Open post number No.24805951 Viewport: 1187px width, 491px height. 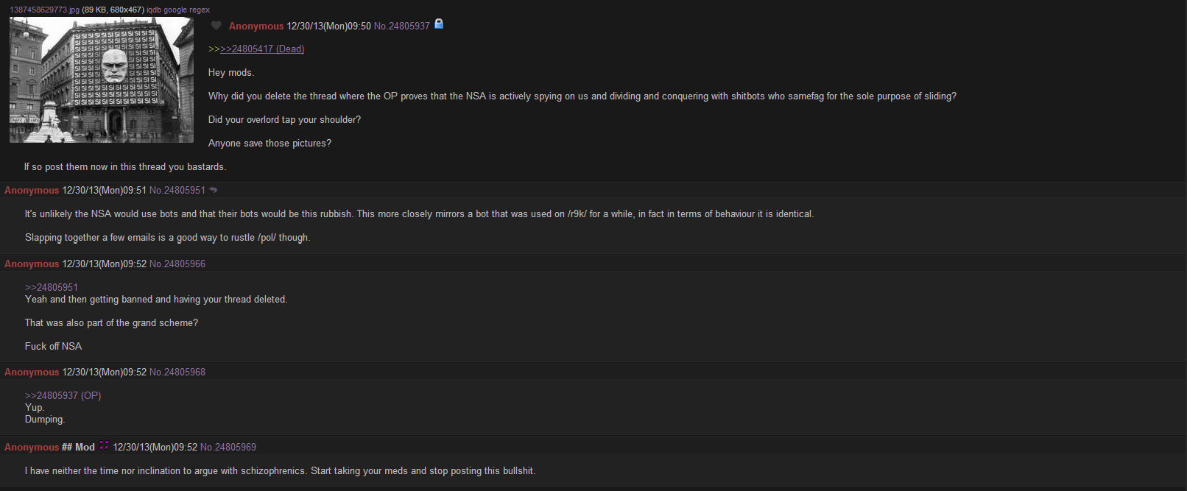click(x=177, y=190)
